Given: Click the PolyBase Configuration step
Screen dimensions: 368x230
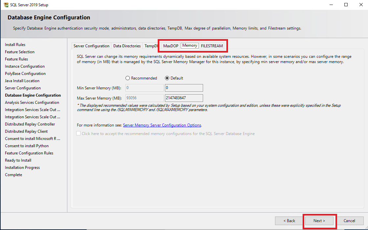Looking at the screenshot, I should (25, 74).
